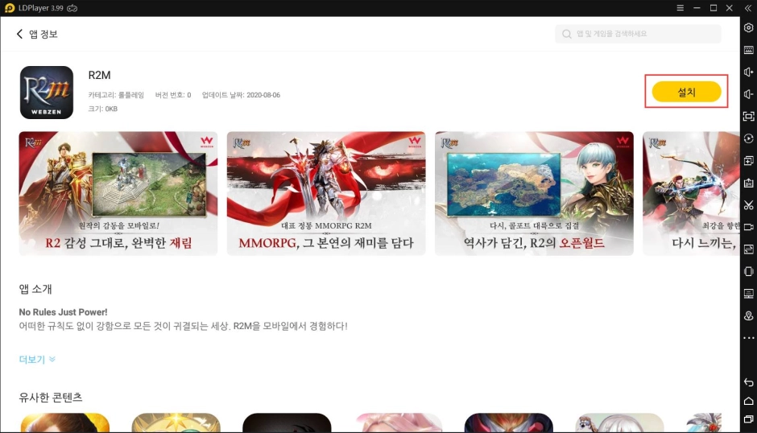The width and height of the screenshot is (757, 433).
Task: Go to the Android home screen
Action: [x=748, y=401]
